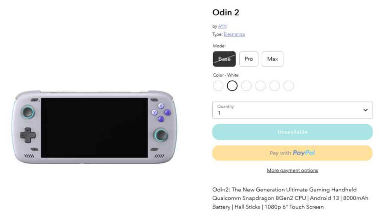Click inside the Quantity field

[x=264, y=112]
